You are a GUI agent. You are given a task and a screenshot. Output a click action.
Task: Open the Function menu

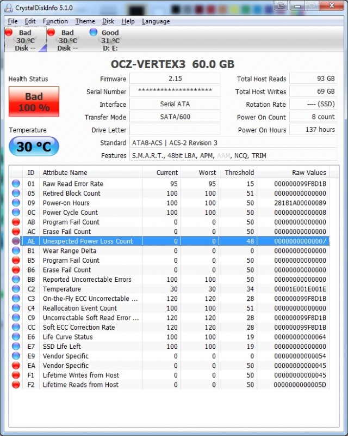(x=55, y=21)
